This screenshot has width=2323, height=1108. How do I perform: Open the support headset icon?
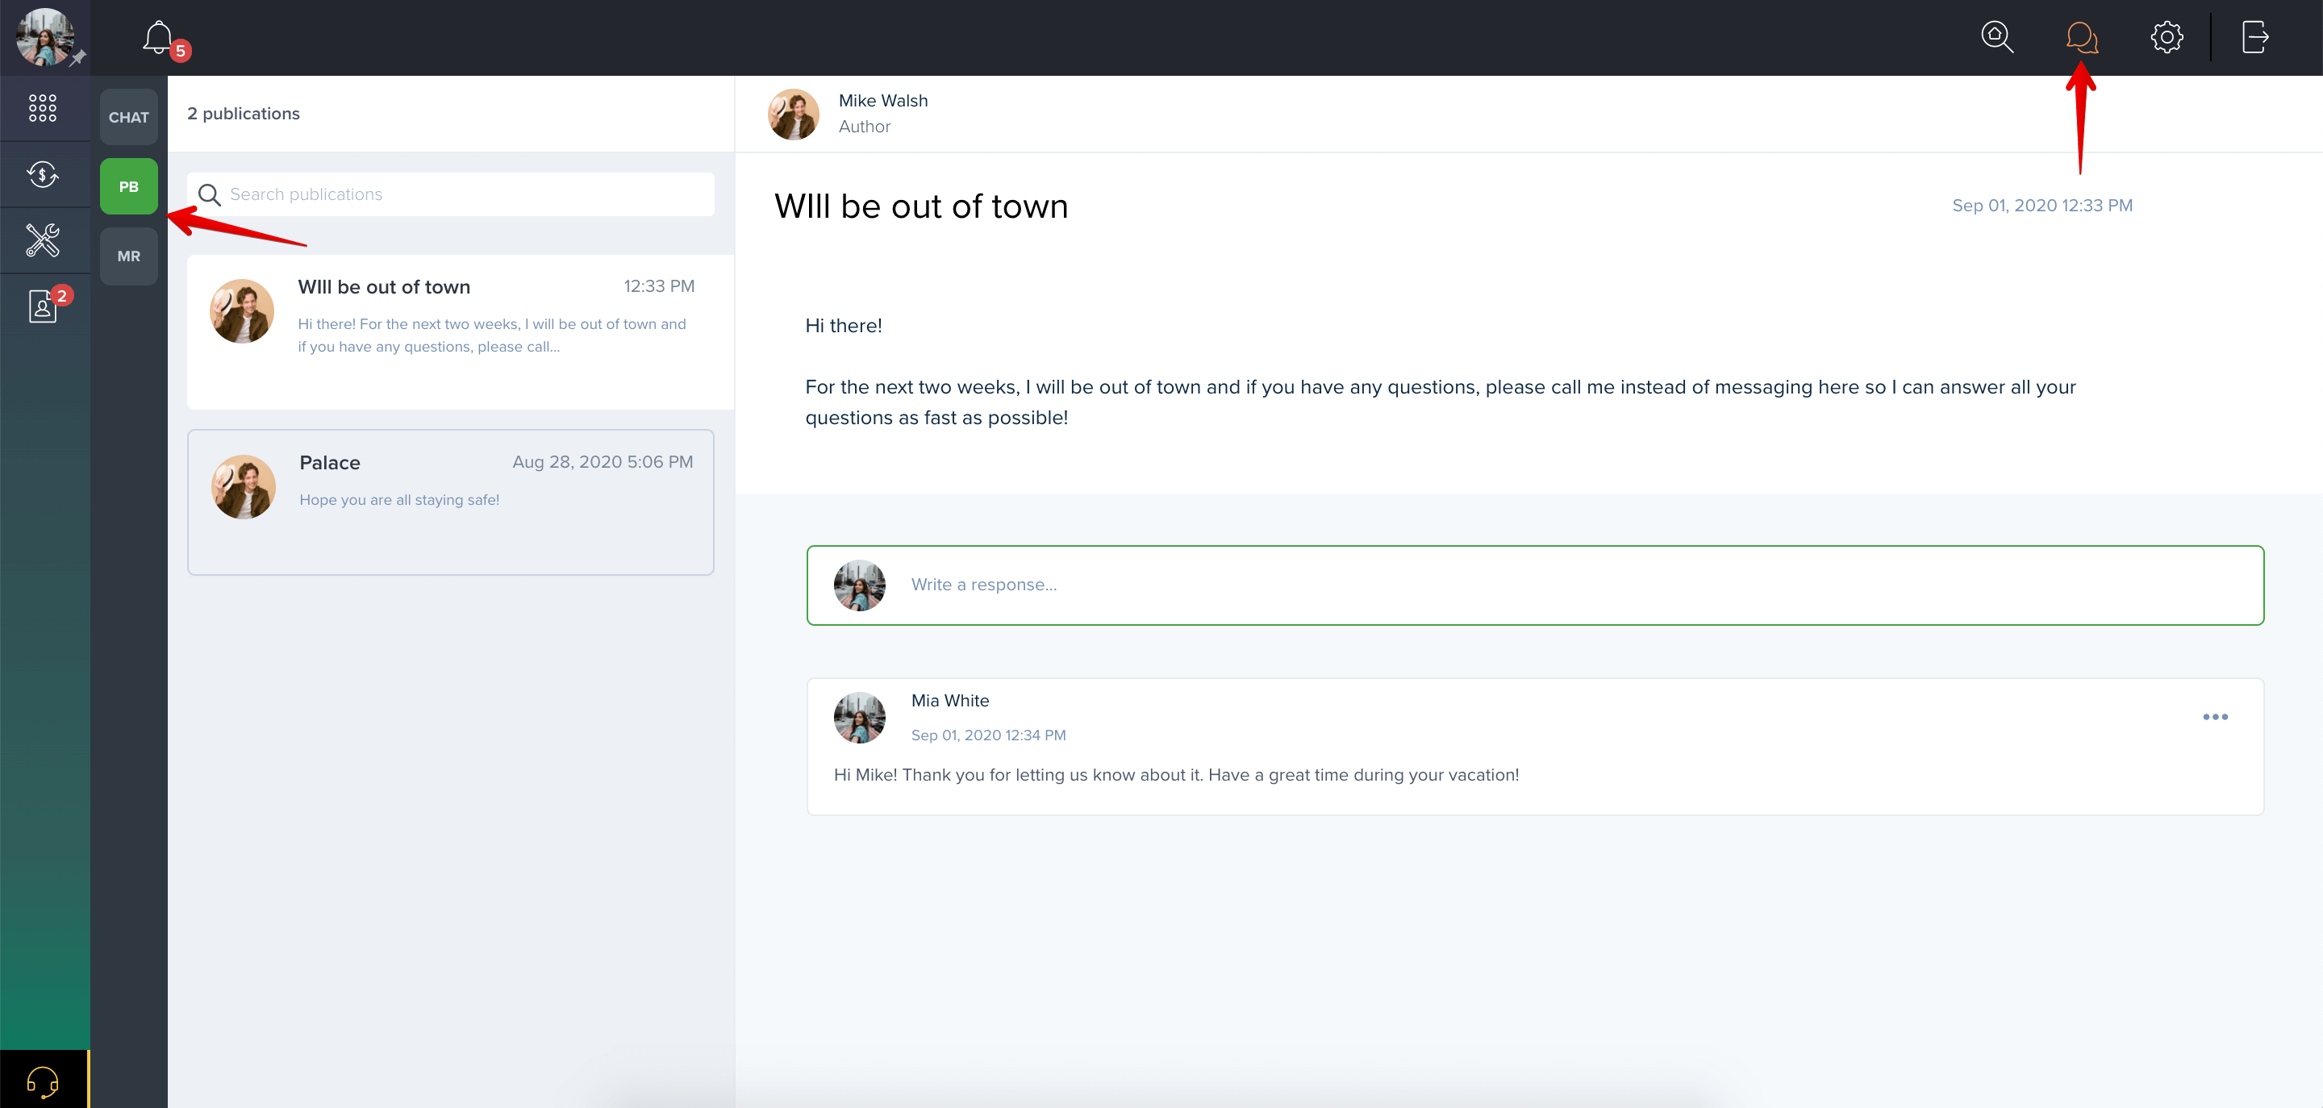click(x=43, y=1081)
